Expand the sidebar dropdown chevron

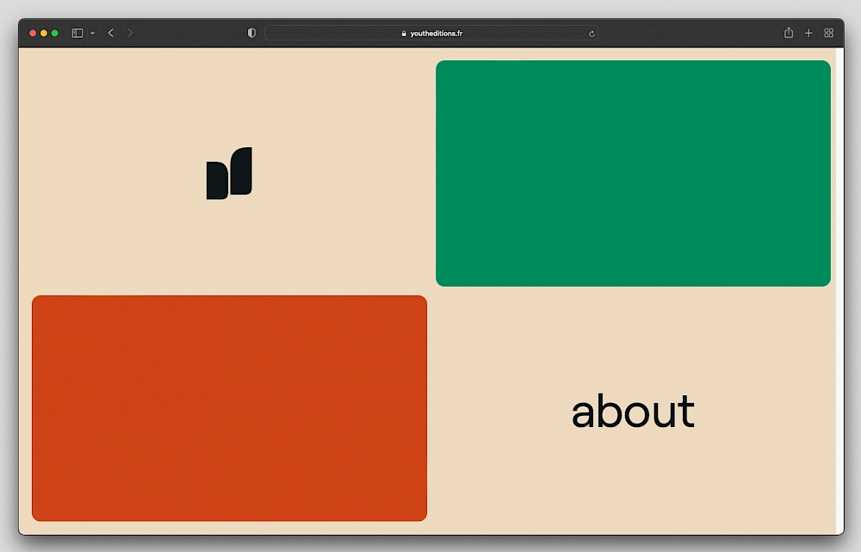[92, 34]
